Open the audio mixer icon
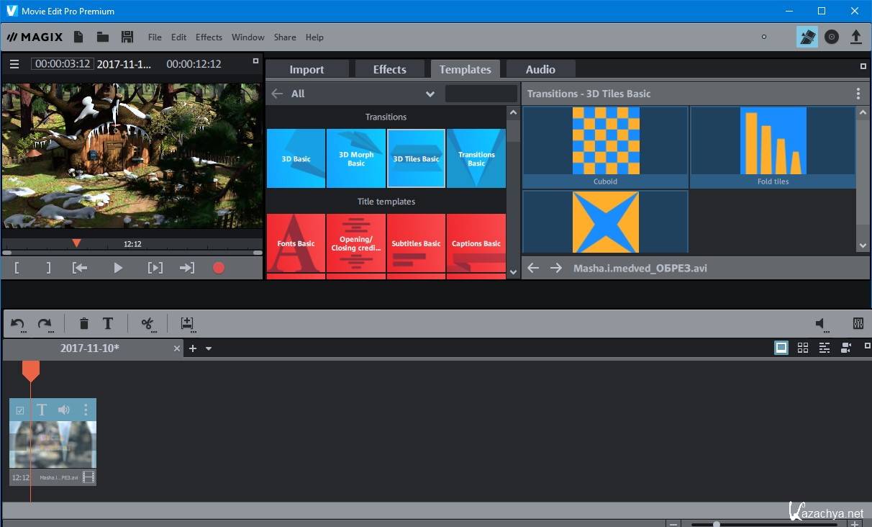Image resolution: width=872 pixels, height=527 pixels. coord(858,324)
